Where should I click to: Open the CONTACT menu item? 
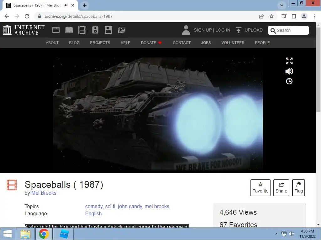pyautogui.click(x=182, y=42)
